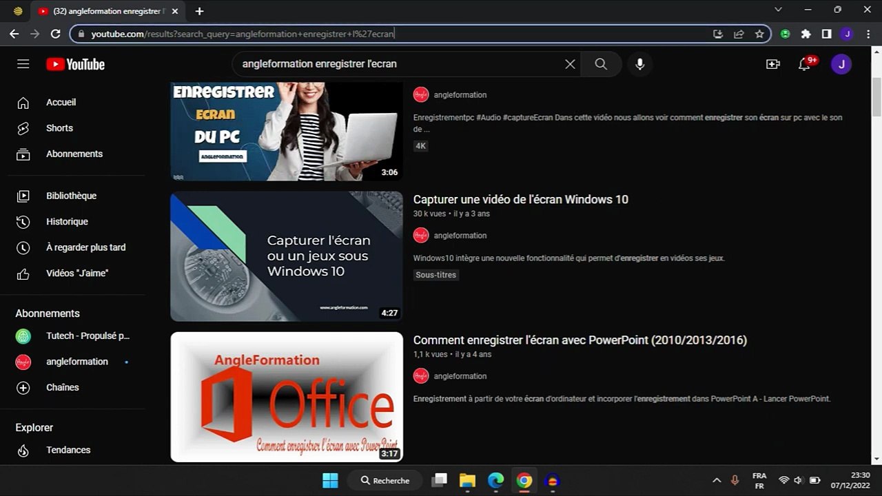Viewport: 882px width, 496px height.
Task: Open the YouTube hamburger guide menu
Action: tap(23, 64)
